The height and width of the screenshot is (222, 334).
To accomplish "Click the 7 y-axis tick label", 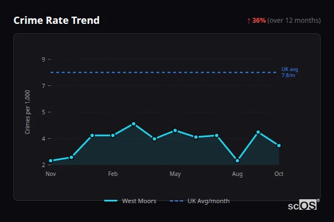I will pos(43,86).
